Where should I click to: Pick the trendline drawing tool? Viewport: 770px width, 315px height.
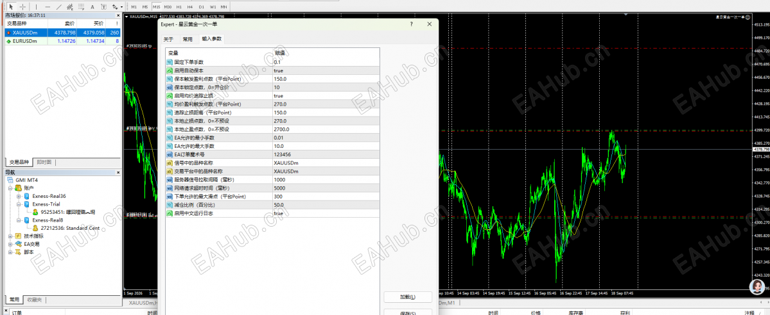coord(59,7)
